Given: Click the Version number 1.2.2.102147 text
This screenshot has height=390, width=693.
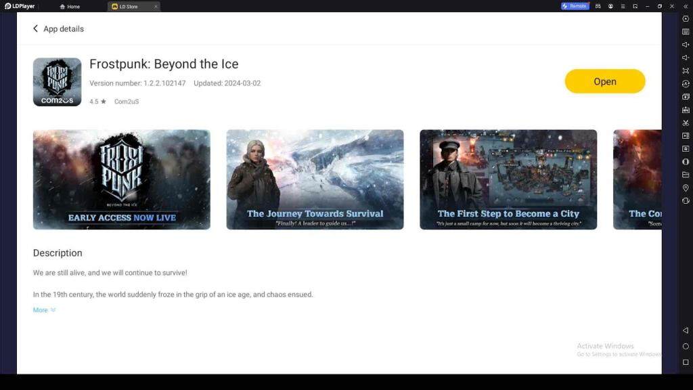Looking at the screenshot, I should pos(137,83).
